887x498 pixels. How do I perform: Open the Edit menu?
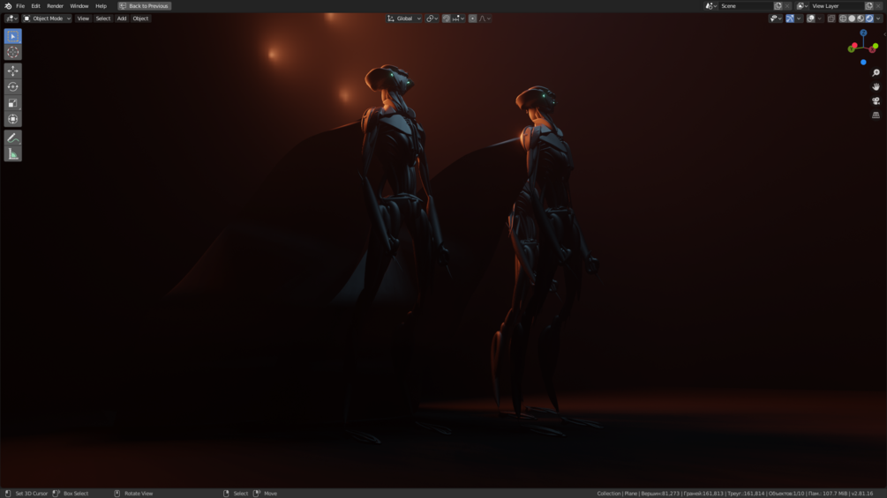pos(35,5)
